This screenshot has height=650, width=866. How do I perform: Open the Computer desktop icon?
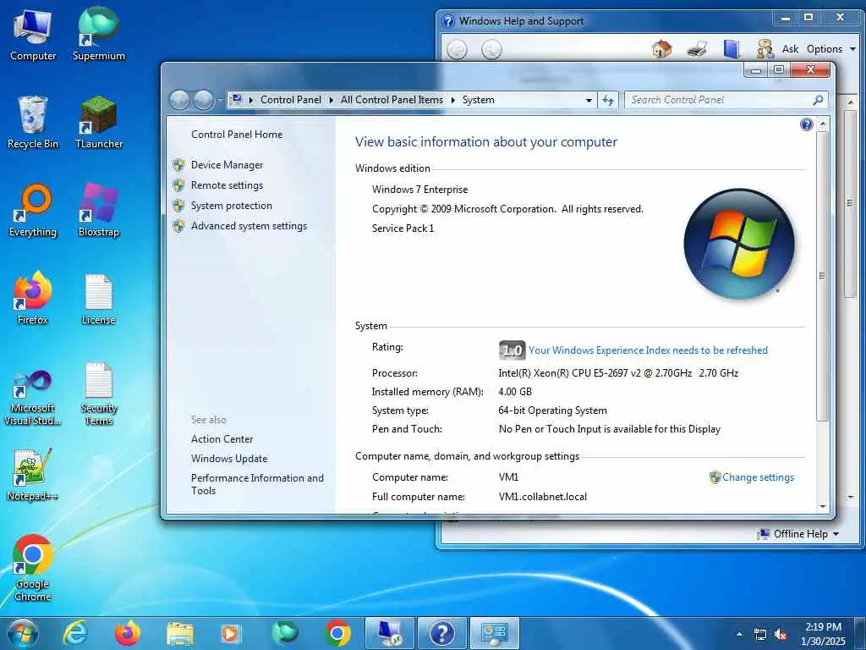click(x=33, y=34)
